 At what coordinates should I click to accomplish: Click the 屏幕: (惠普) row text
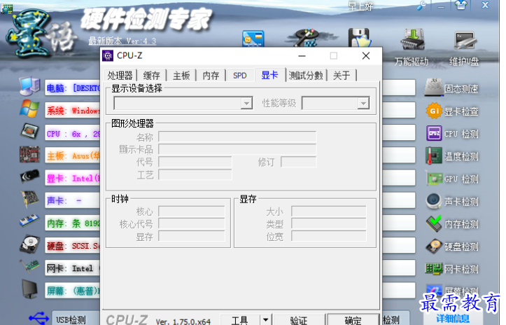[x=73, y=291]
